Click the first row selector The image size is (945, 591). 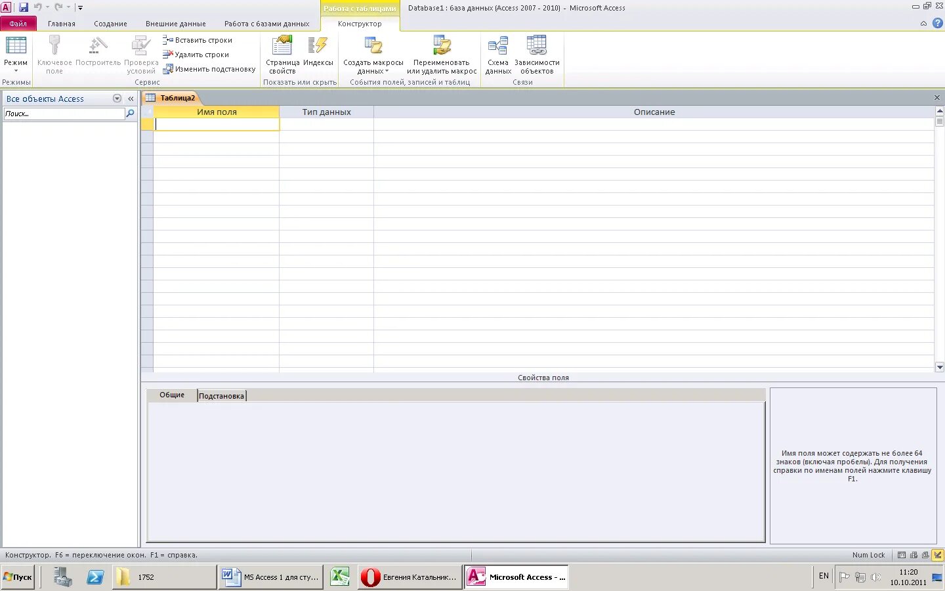147,124
